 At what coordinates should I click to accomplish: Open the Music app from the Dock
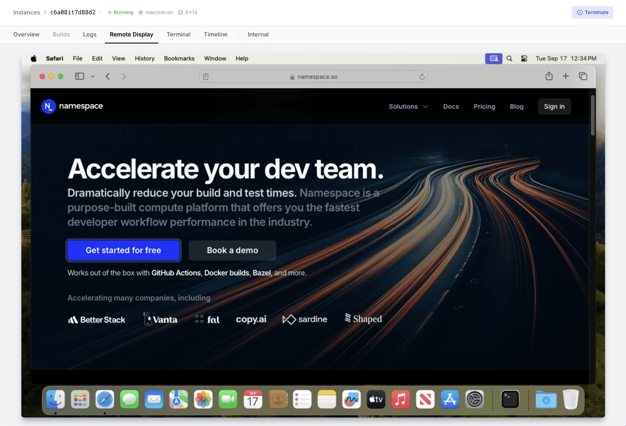click(400, 399)
